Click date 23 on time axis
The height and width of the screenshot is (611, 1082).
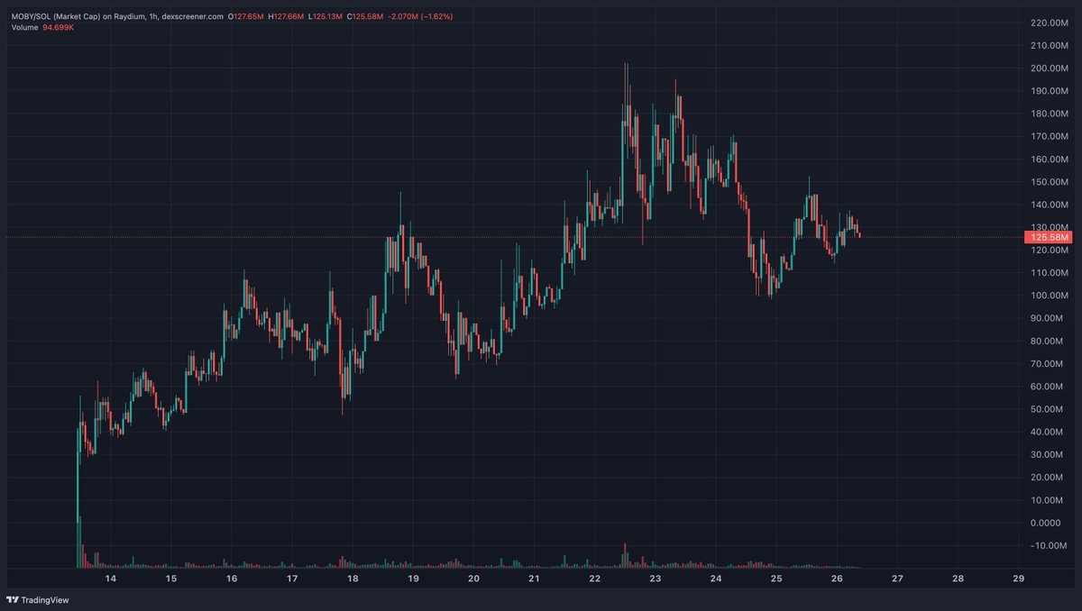pyautogui.click(x=656, y=579)
